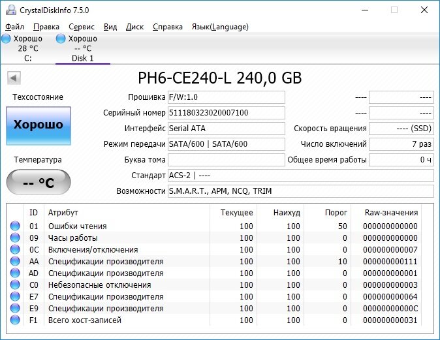Click the Число включений field 7 раз
Image resolution: width=440 pixels, height=340 pixels.
(401, 144)
